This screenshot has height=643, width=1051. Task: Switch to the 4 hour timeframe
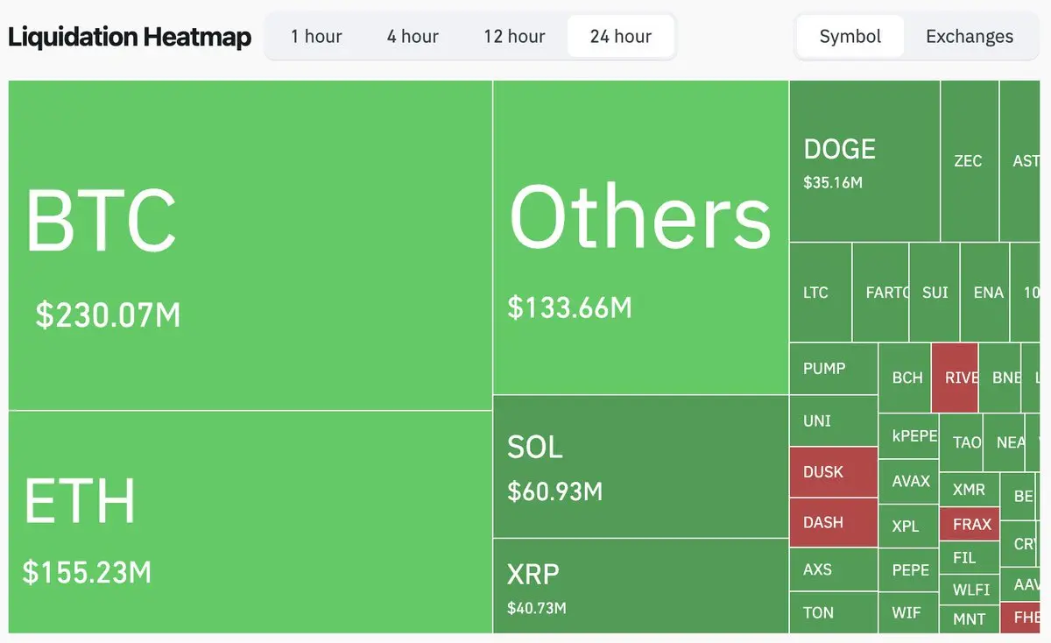click(x=413, y=36)
